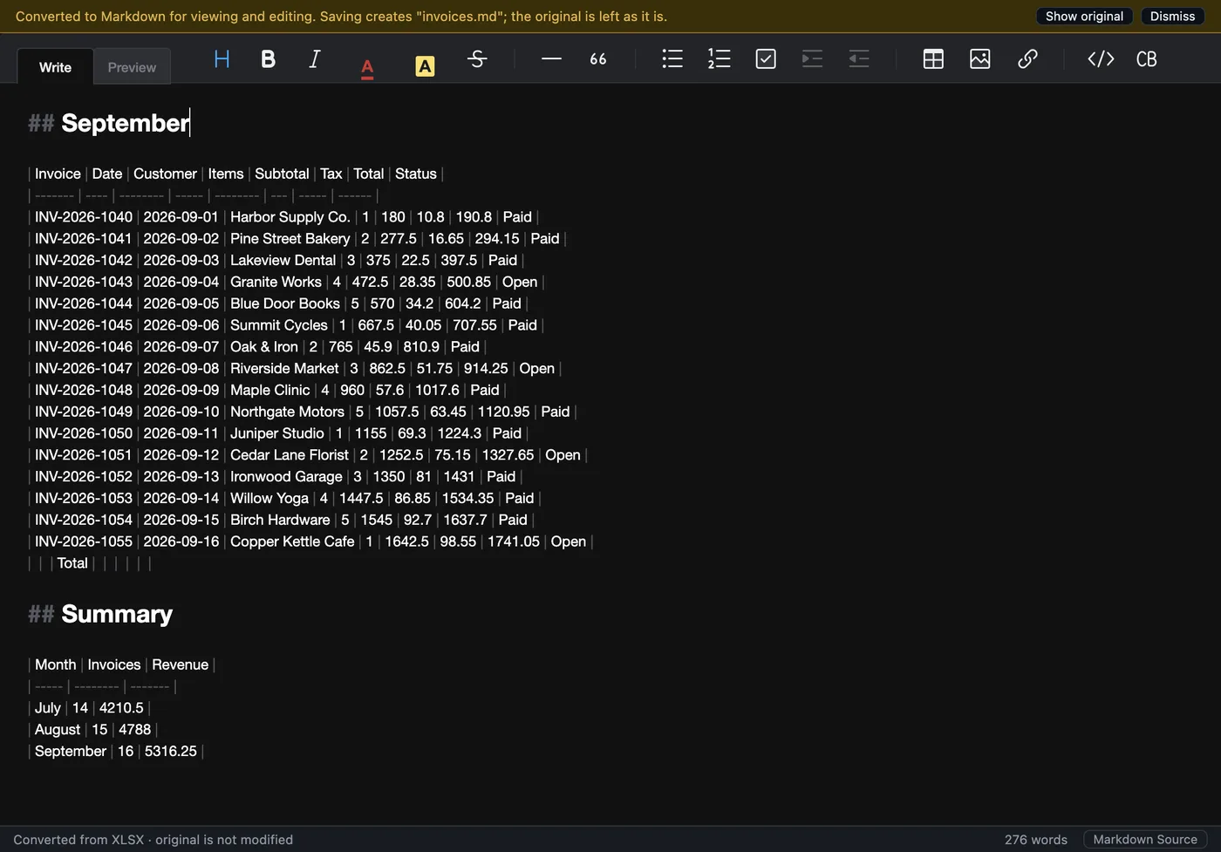
Task: Click the Status column header
Action: click(416, 174)
